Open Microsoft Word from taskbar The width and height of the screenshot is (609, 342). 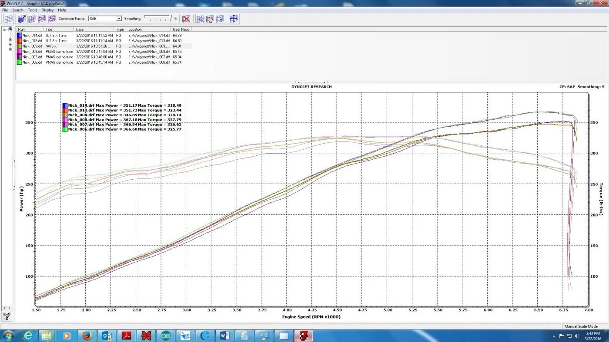(225, 335)
